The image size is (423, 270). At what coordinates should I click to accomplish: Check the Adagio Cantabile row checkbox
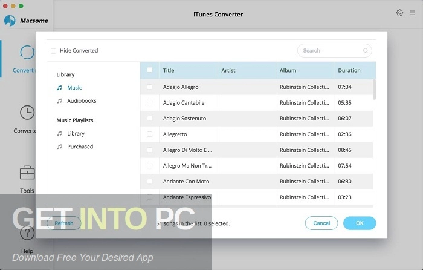pos(149,103)
